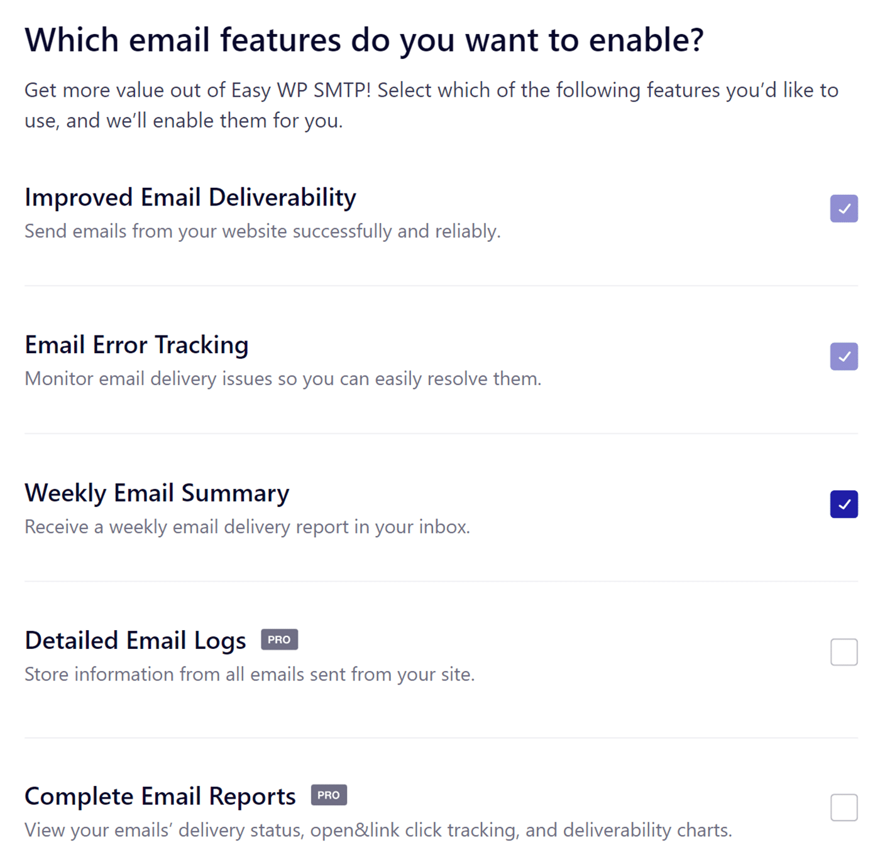Click the PRO badge beside Detailed Email Logs
880x867 pixels.
279,640
